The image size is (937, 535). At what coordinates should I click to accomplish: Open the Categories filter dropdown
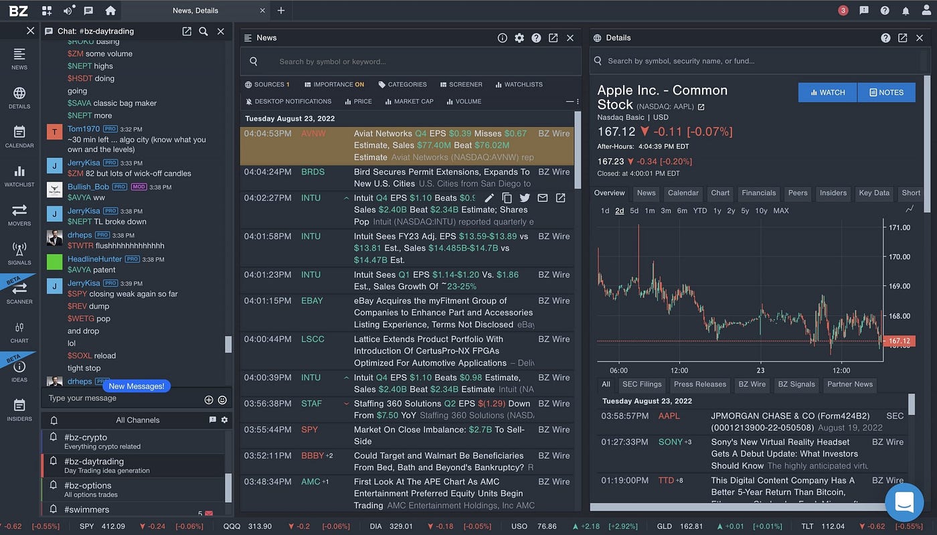coord(402,84)
